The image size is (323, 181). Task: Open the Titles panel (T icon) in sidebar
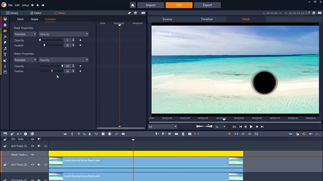[5, 54]
